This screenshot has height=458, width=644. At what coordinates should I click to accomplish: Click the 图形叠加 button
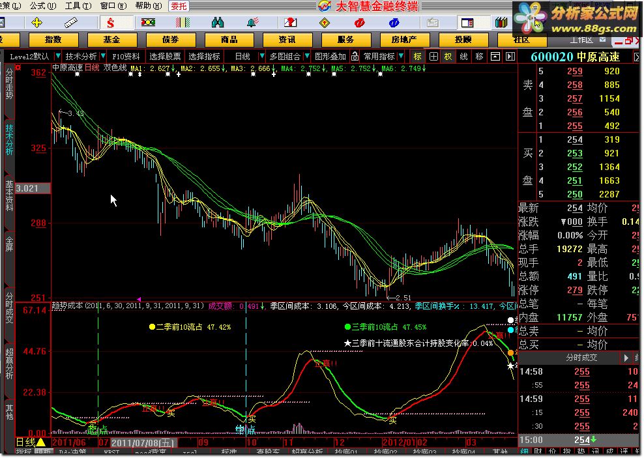330,56
